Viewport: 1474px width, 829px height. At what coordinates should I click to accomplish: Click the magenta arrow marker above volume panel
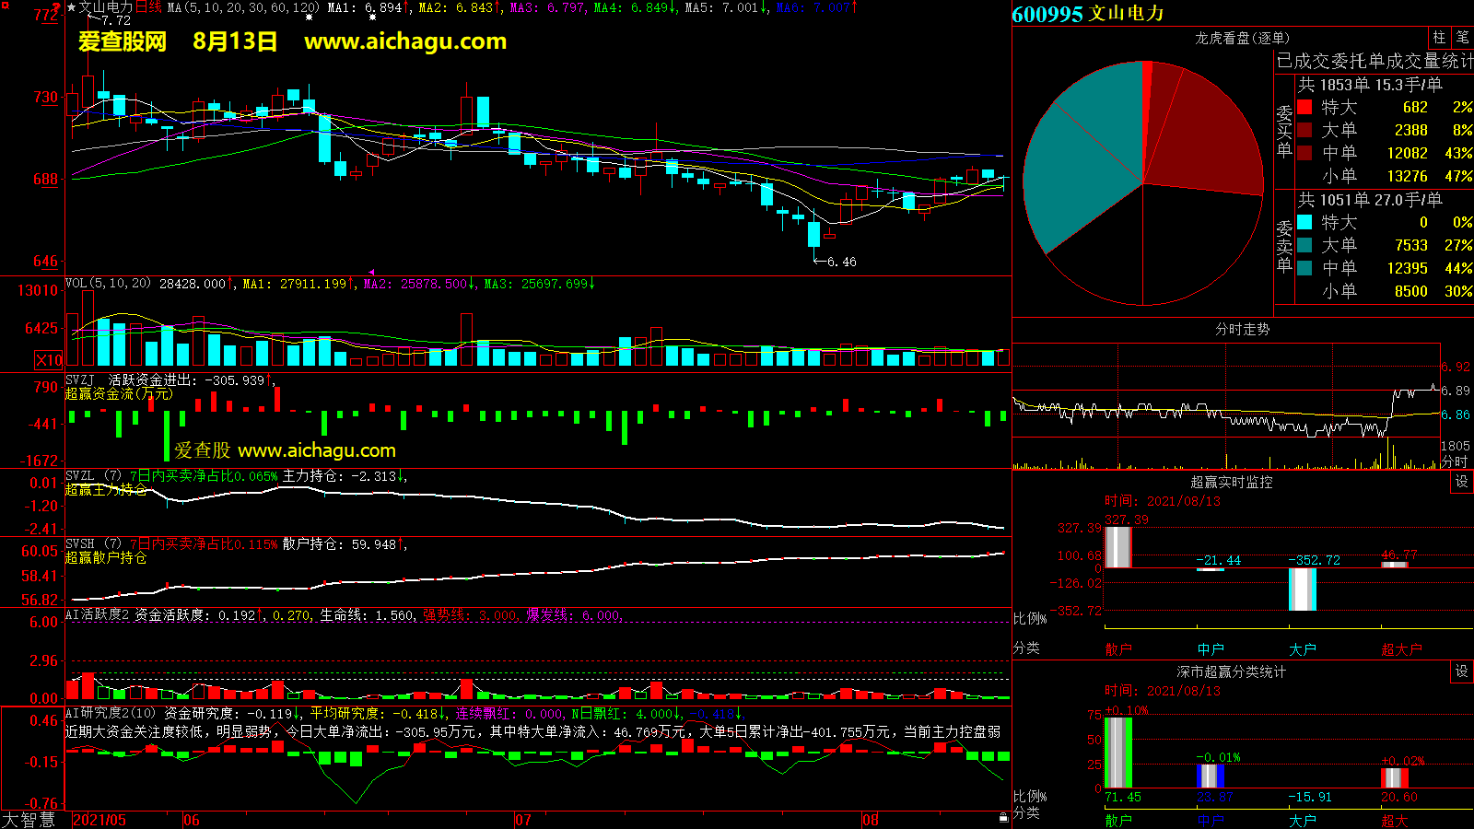(x=371, y=272)
